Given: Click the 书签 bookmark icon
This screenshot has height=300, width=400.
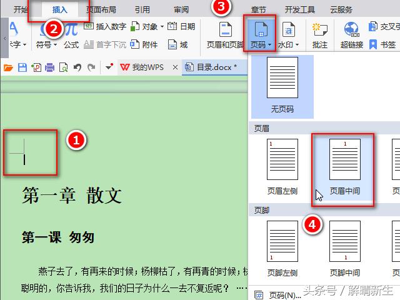Looking at the screenshot, I should (x=372, y=44).
